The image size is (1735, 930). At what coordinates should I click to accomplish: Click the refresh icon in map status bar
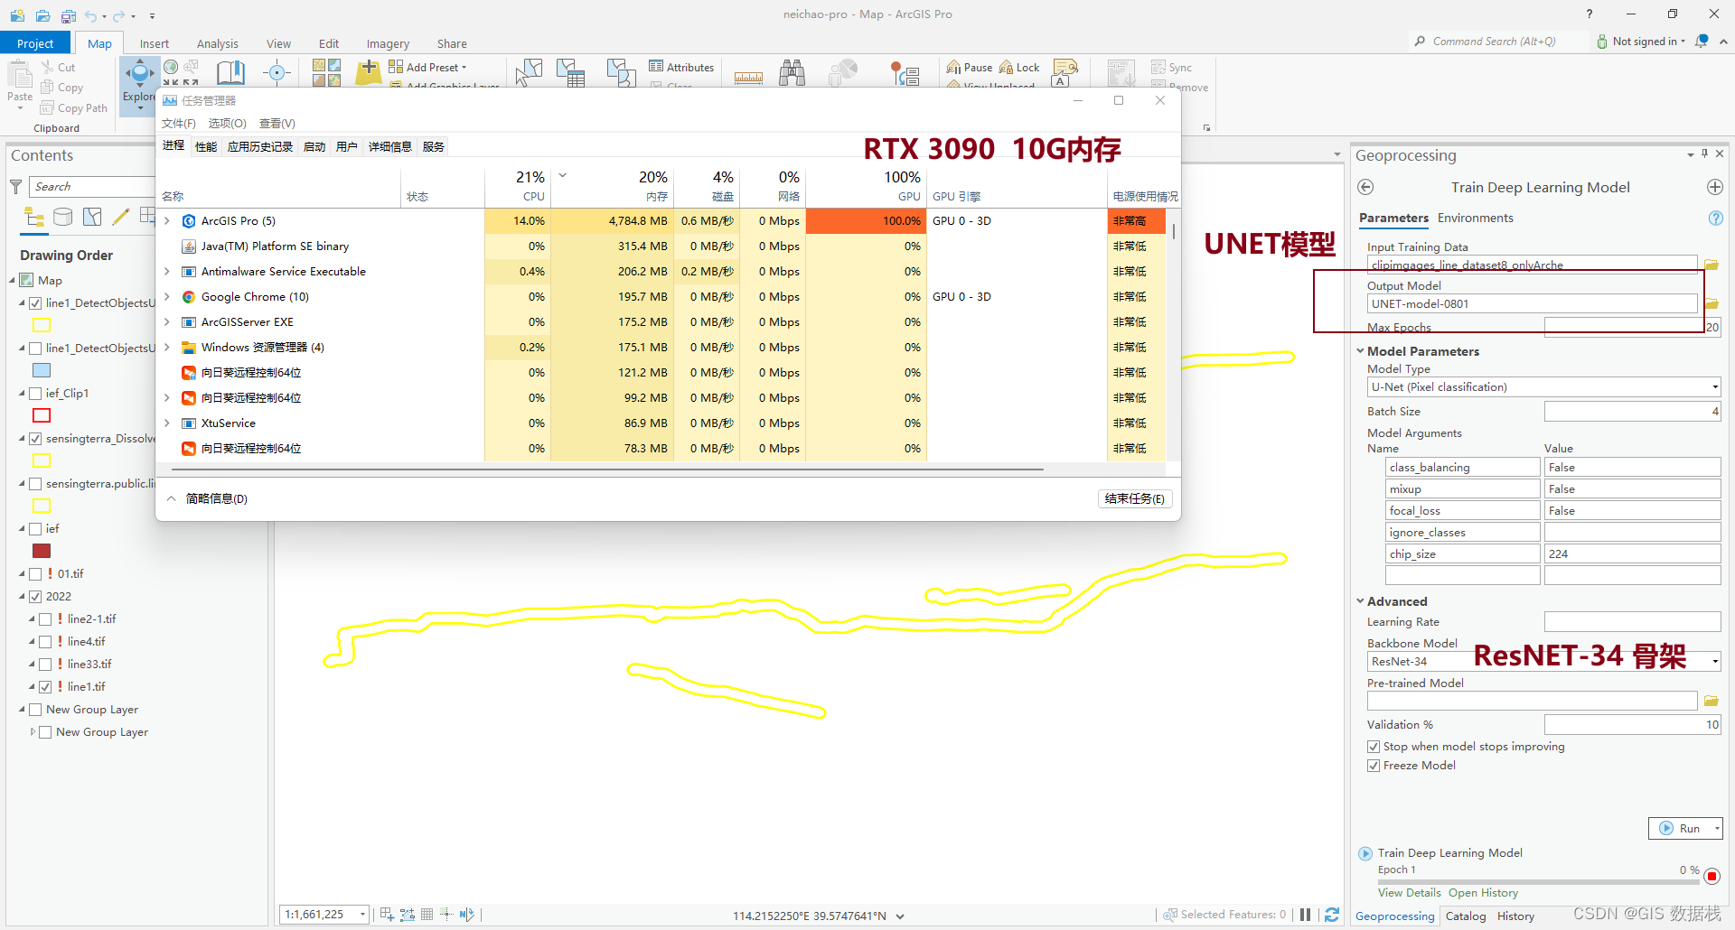click(1332, 915)
